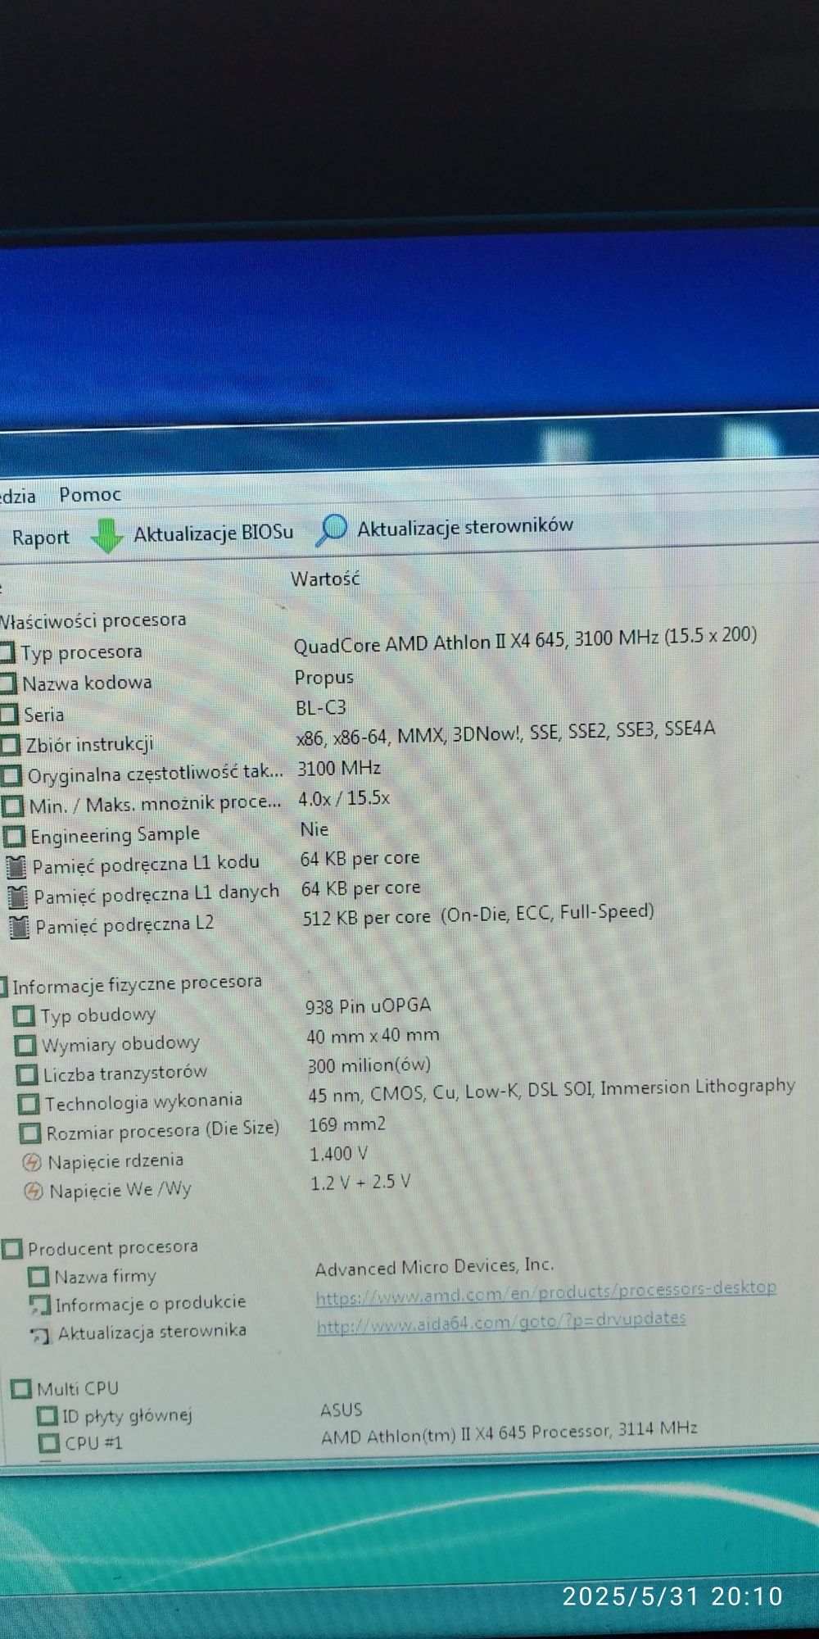This screenshot has width=819, height=1639.
Task: Open the amd.com processors-desktop link
Action: tap(545, 1292)
